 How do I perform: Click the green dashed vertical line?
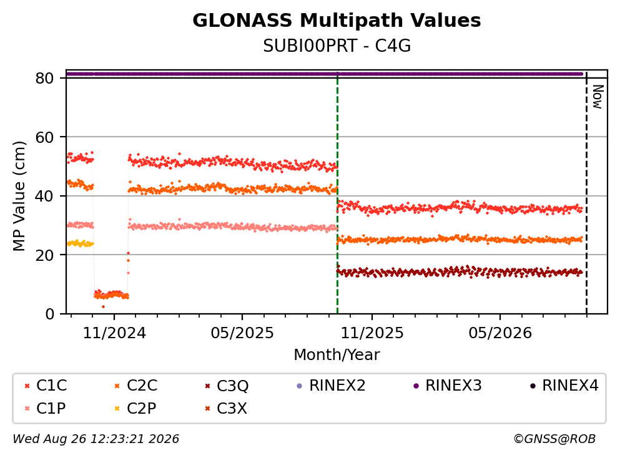point(337,193)
